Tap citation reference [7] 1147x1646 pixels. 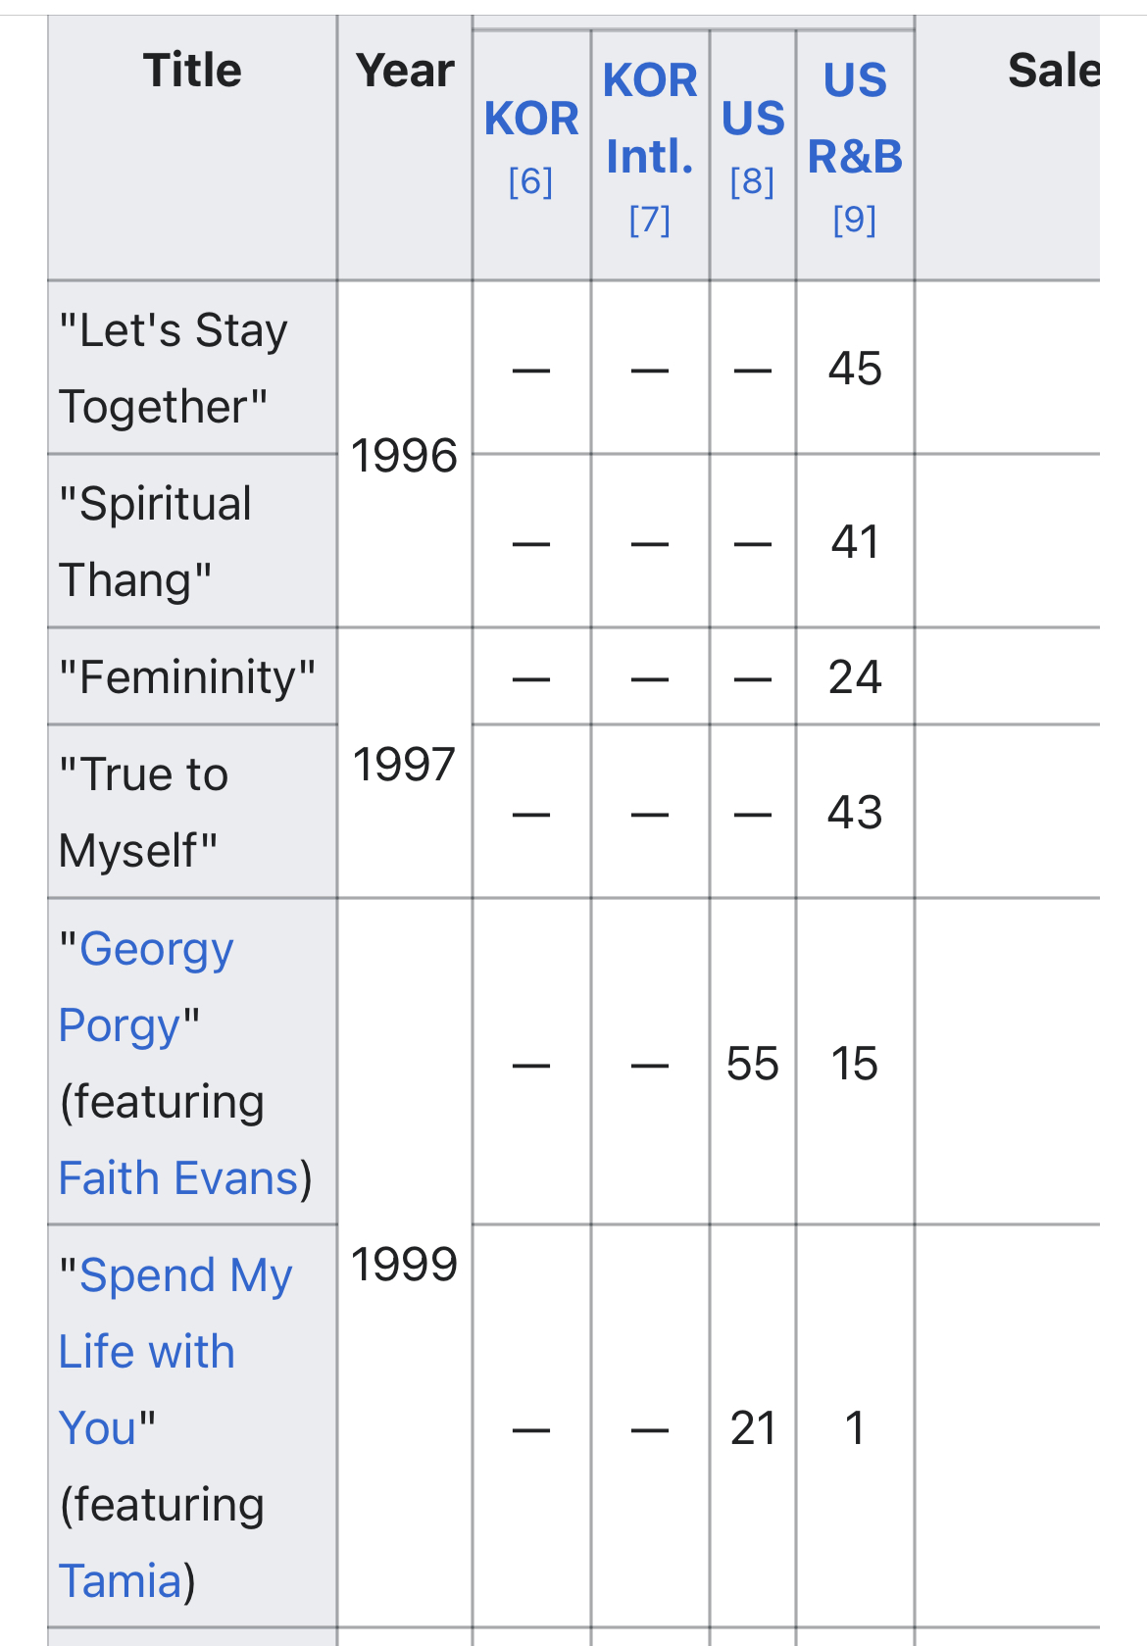pyautogui.click(x=649, y=220)
